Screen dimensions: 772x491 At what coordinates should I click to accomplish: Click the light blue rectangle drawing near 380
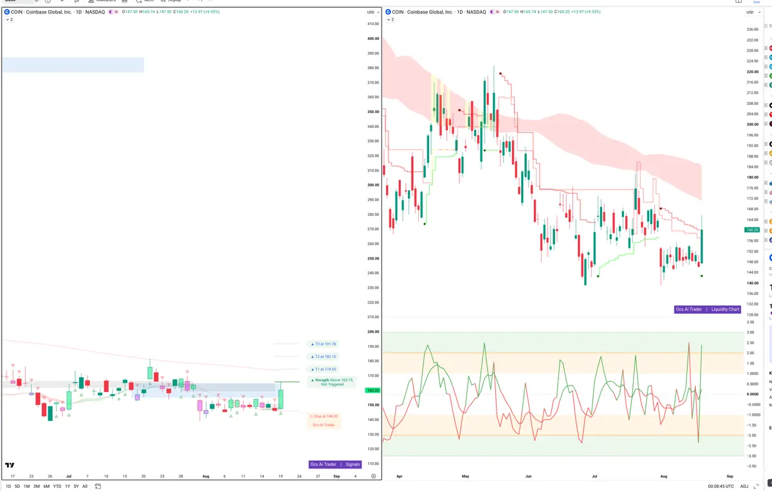[x=73, y=65]
